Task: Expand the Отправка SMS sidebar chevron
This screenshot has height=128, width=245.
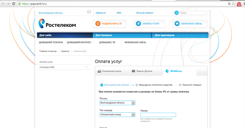Action: point(86,67)
